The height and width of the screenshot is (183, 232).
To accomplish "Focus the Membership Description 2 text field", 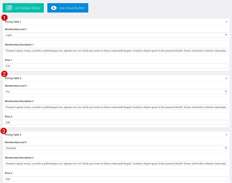I will click(116, 107).
